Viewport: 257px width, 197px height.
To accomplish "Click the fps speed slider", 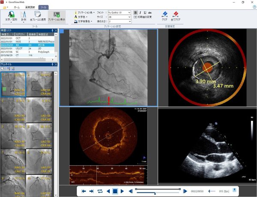I will pos(211,191).
